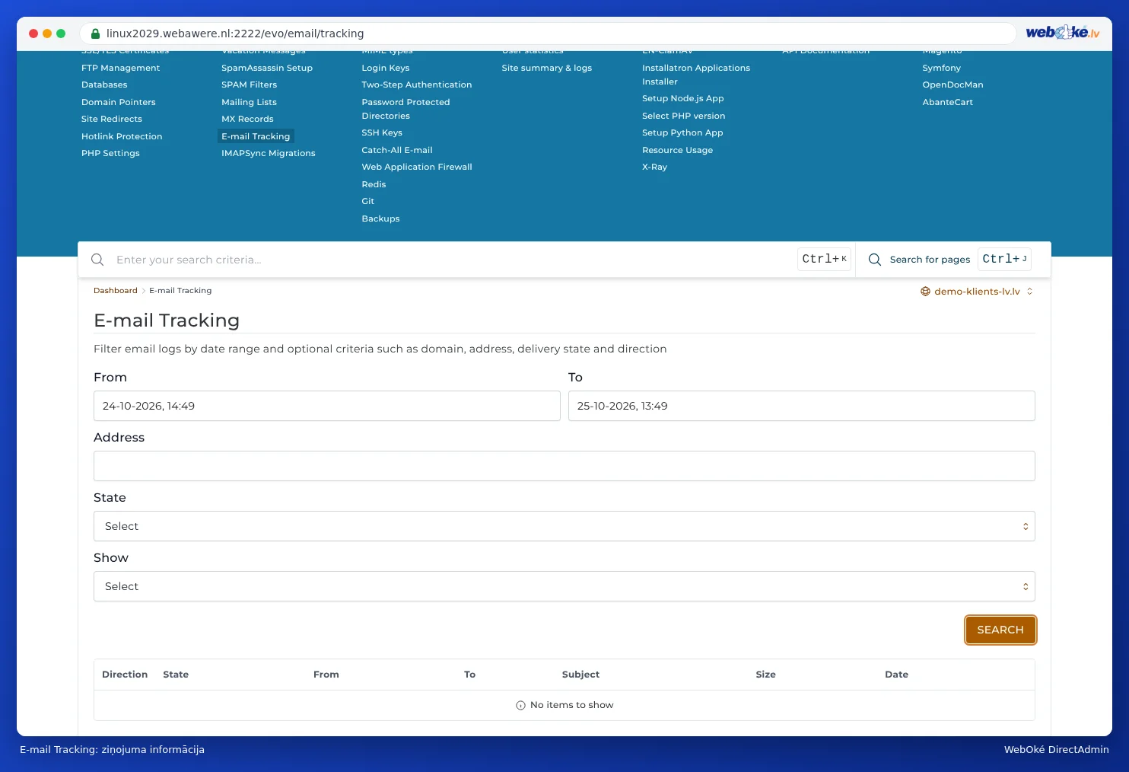Click the globe icon beside demo-klients-lv.lv
1129x772 pixels.
tap(925, 292)
